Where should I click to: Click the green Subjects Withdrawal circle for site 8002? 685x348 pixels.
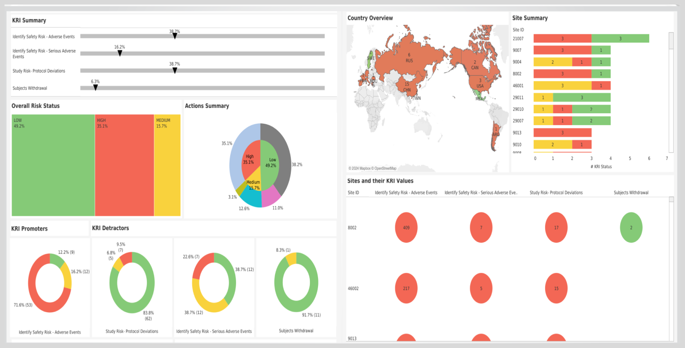tap(631, 227)
